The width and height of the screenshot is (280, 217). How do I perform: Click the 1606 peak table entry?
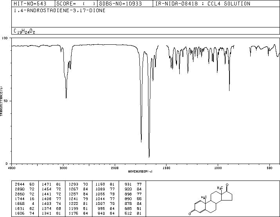click(25, 213)
